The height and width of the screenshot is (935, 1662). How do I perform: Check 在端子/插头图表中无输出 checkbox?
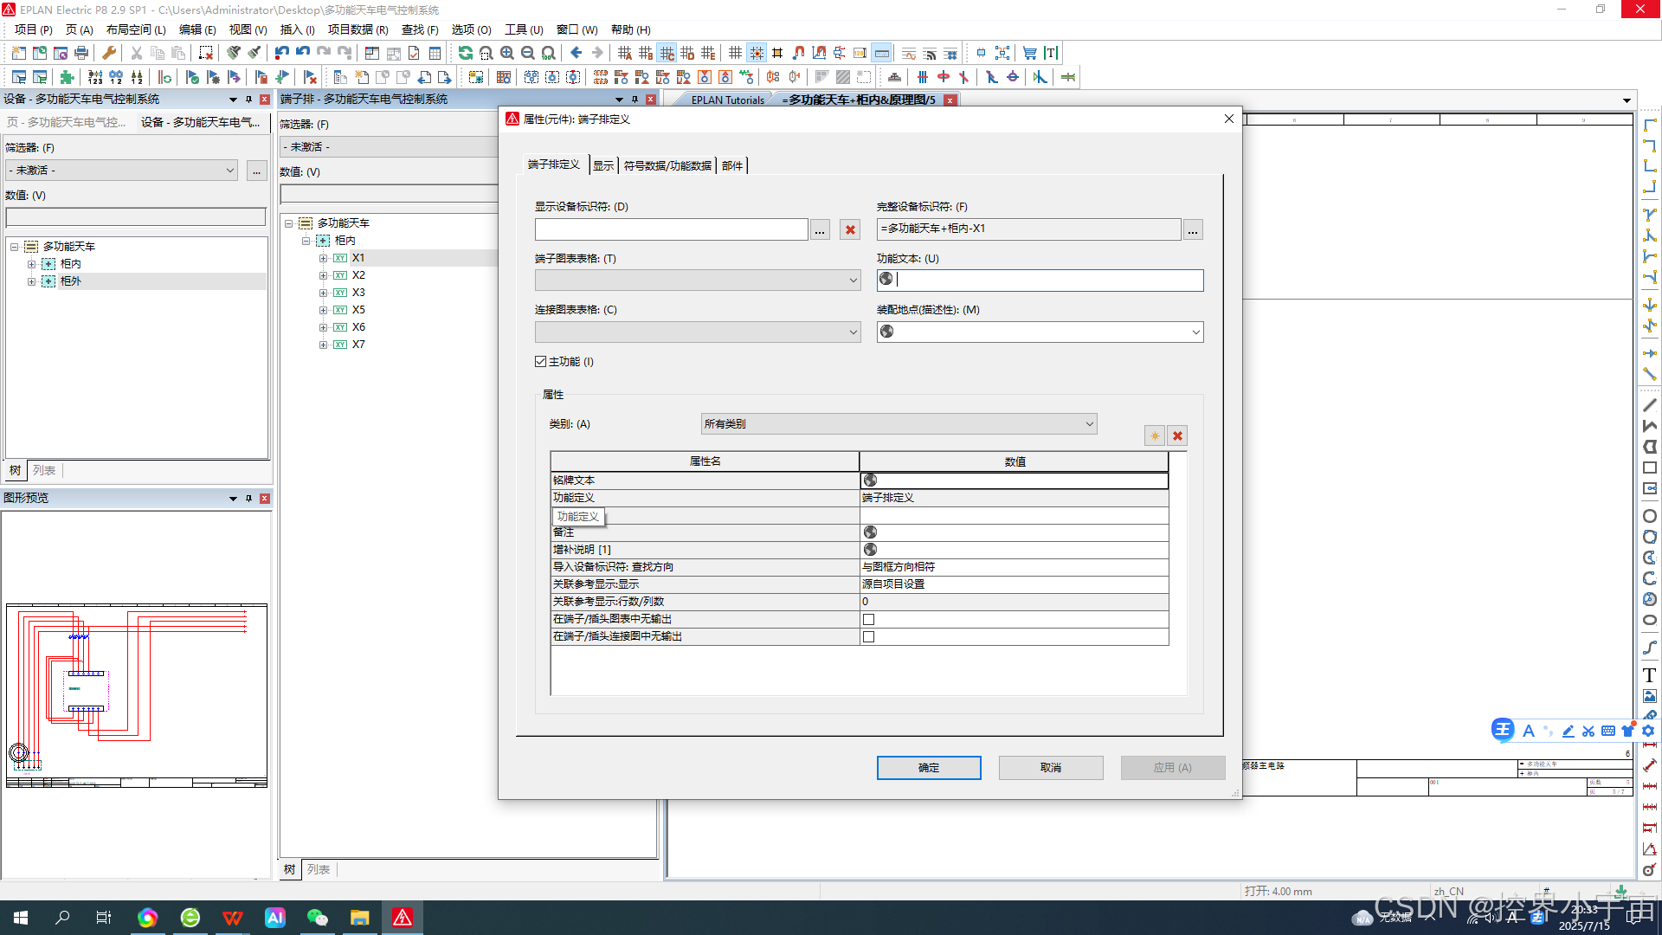868,620
